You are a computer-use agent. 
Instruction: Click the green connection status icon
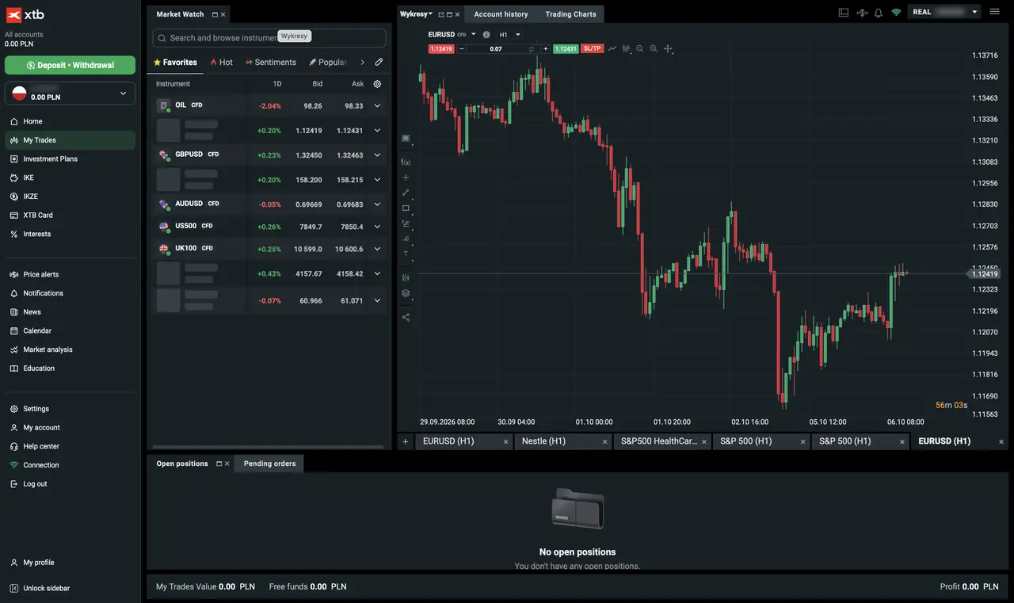click(896, 13)
